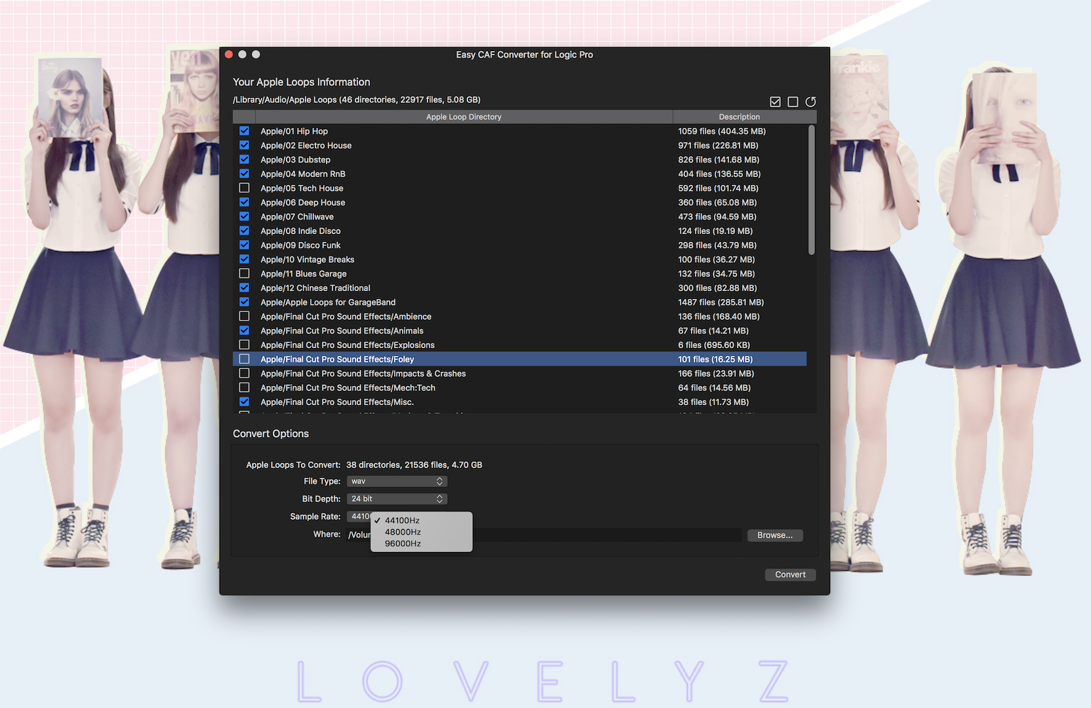Click the Description column header

coord(739,117)
